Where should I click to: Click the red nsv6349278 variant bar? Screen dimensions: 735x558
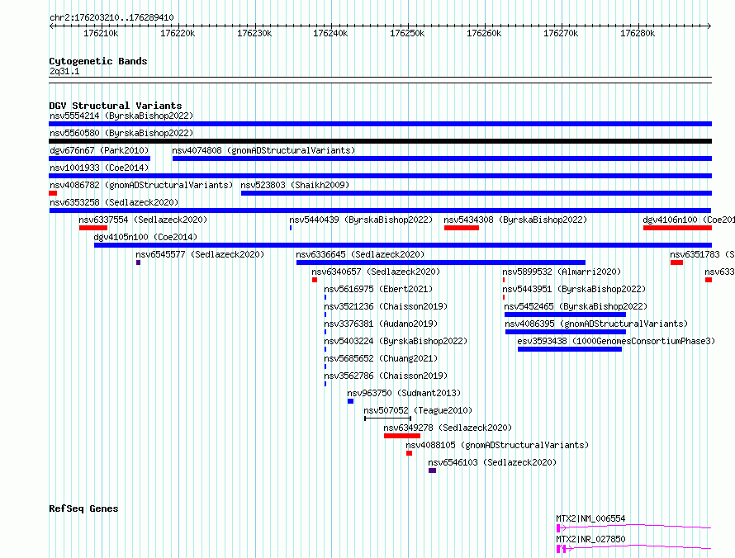[402, 436]
